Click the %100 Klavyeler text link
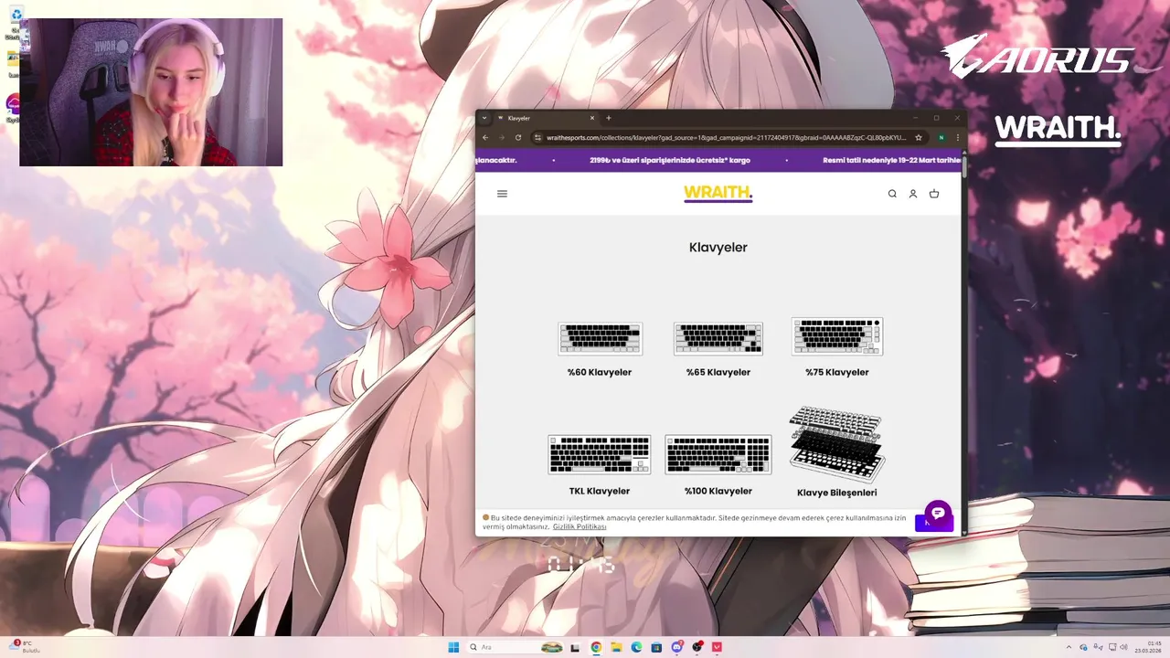The height and width of the screenshot is (658, 1170). click(718, 492)
